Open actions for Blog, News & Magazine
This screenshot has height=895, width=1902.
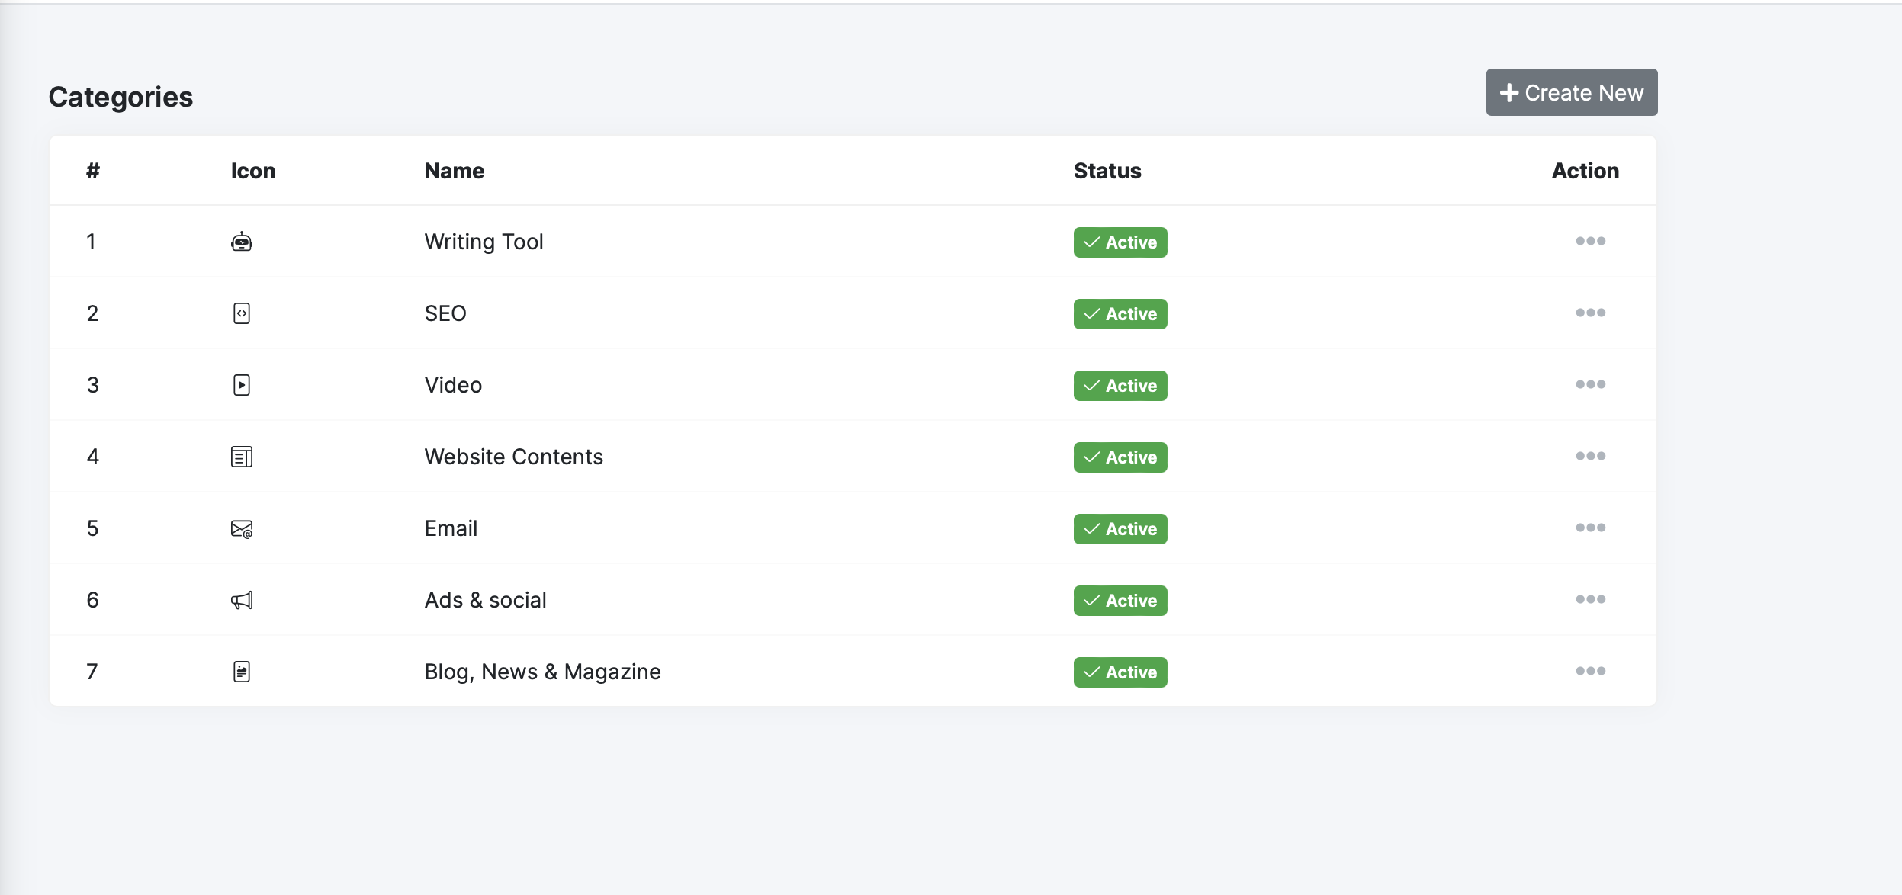coord(1590,671)
